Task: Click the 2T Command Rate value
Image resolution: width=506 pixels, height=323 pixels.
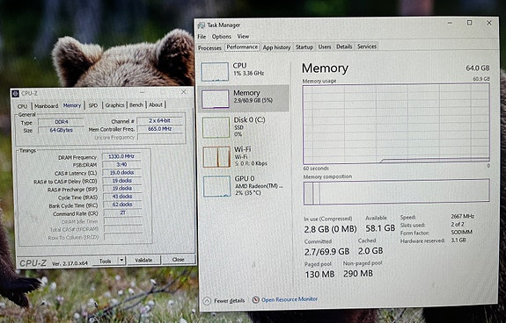Action: click(122, 212)
